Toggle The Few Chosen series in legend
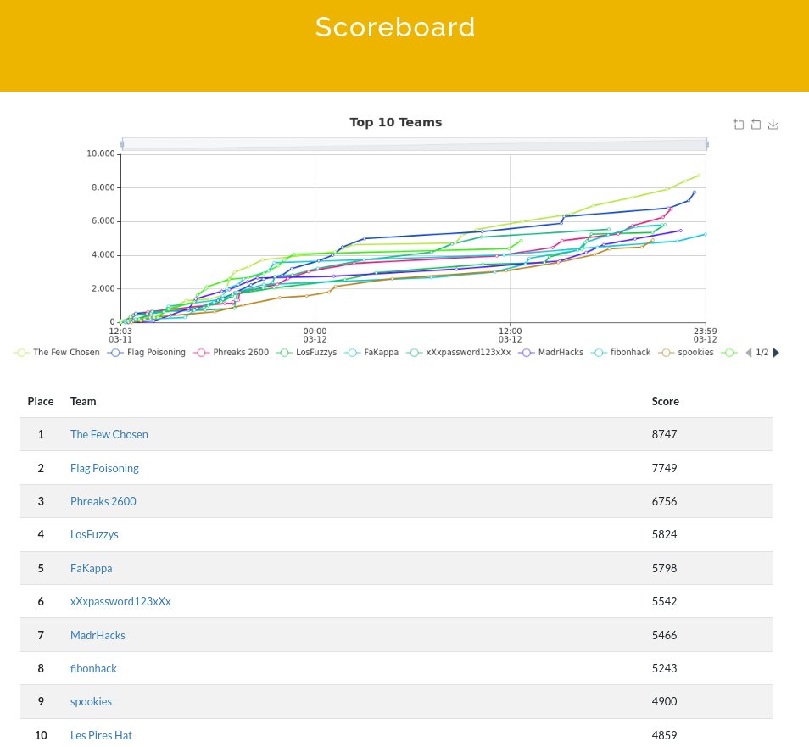 58,353
